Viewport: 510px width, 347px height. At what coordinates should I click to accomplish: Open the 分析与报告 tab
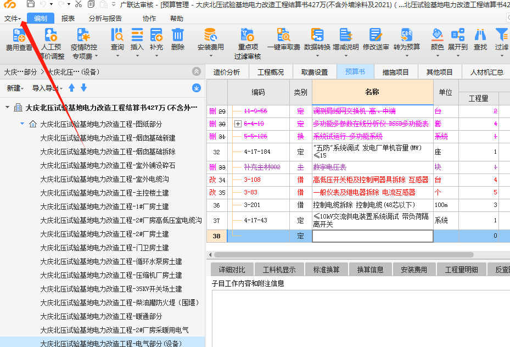105,19
